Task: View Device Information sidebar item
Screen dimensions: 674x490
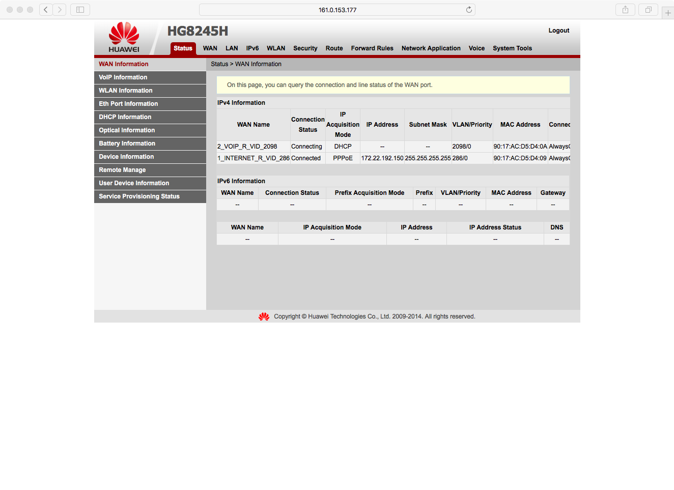Action: [x=126, y=157]
